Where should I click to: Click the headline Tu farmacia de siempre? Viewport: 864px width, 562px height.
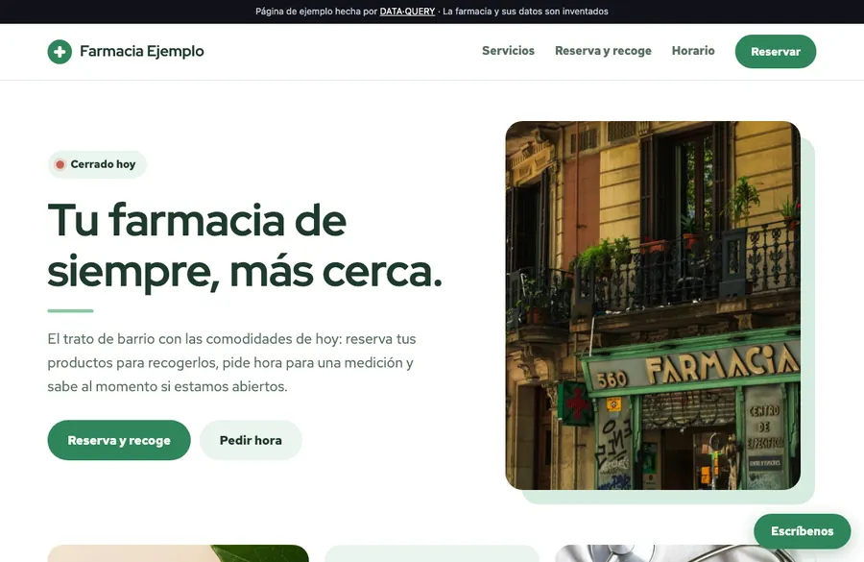245,245
